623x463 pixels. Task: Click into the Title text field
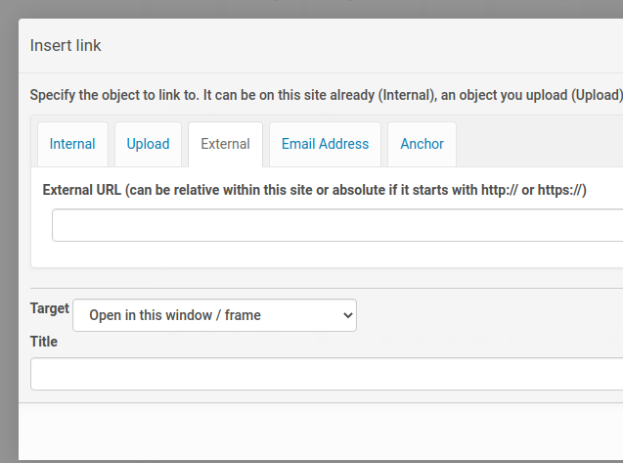327,374
